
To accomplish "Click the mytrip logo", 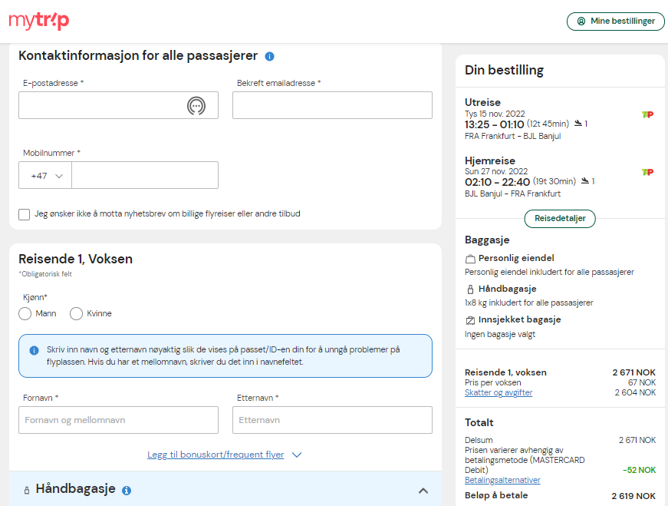I will (x=39, y=21).
